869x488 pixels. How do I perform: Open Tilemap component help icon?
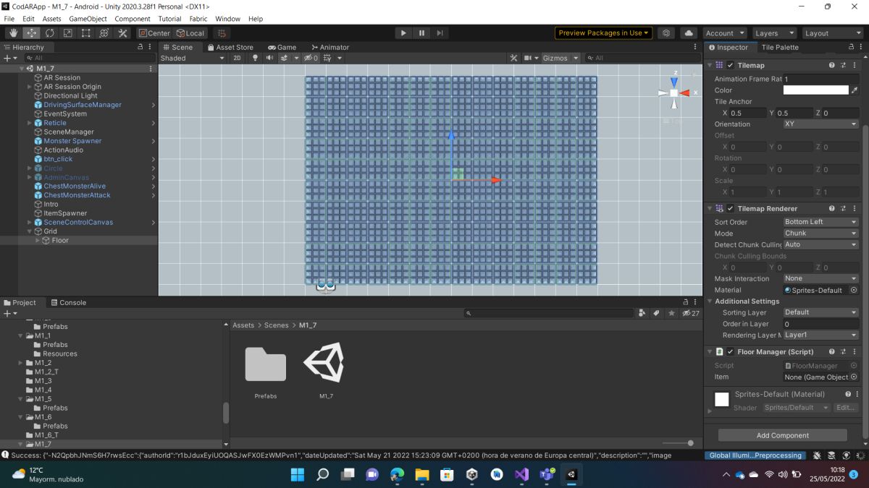click(x=832, y=65)
